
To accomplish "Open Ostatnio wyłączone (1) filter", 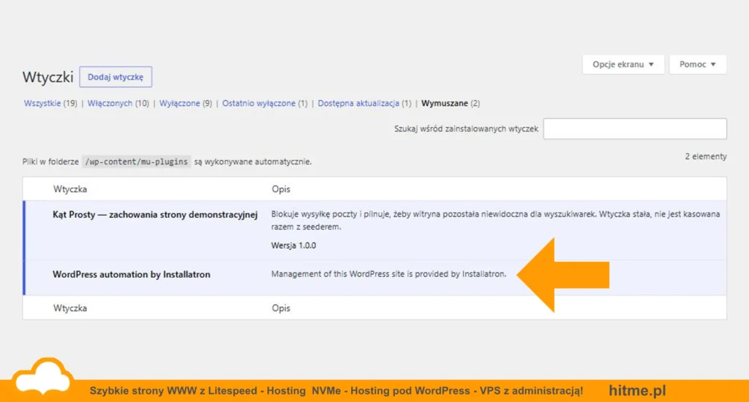I will click(x=265, y=103).
